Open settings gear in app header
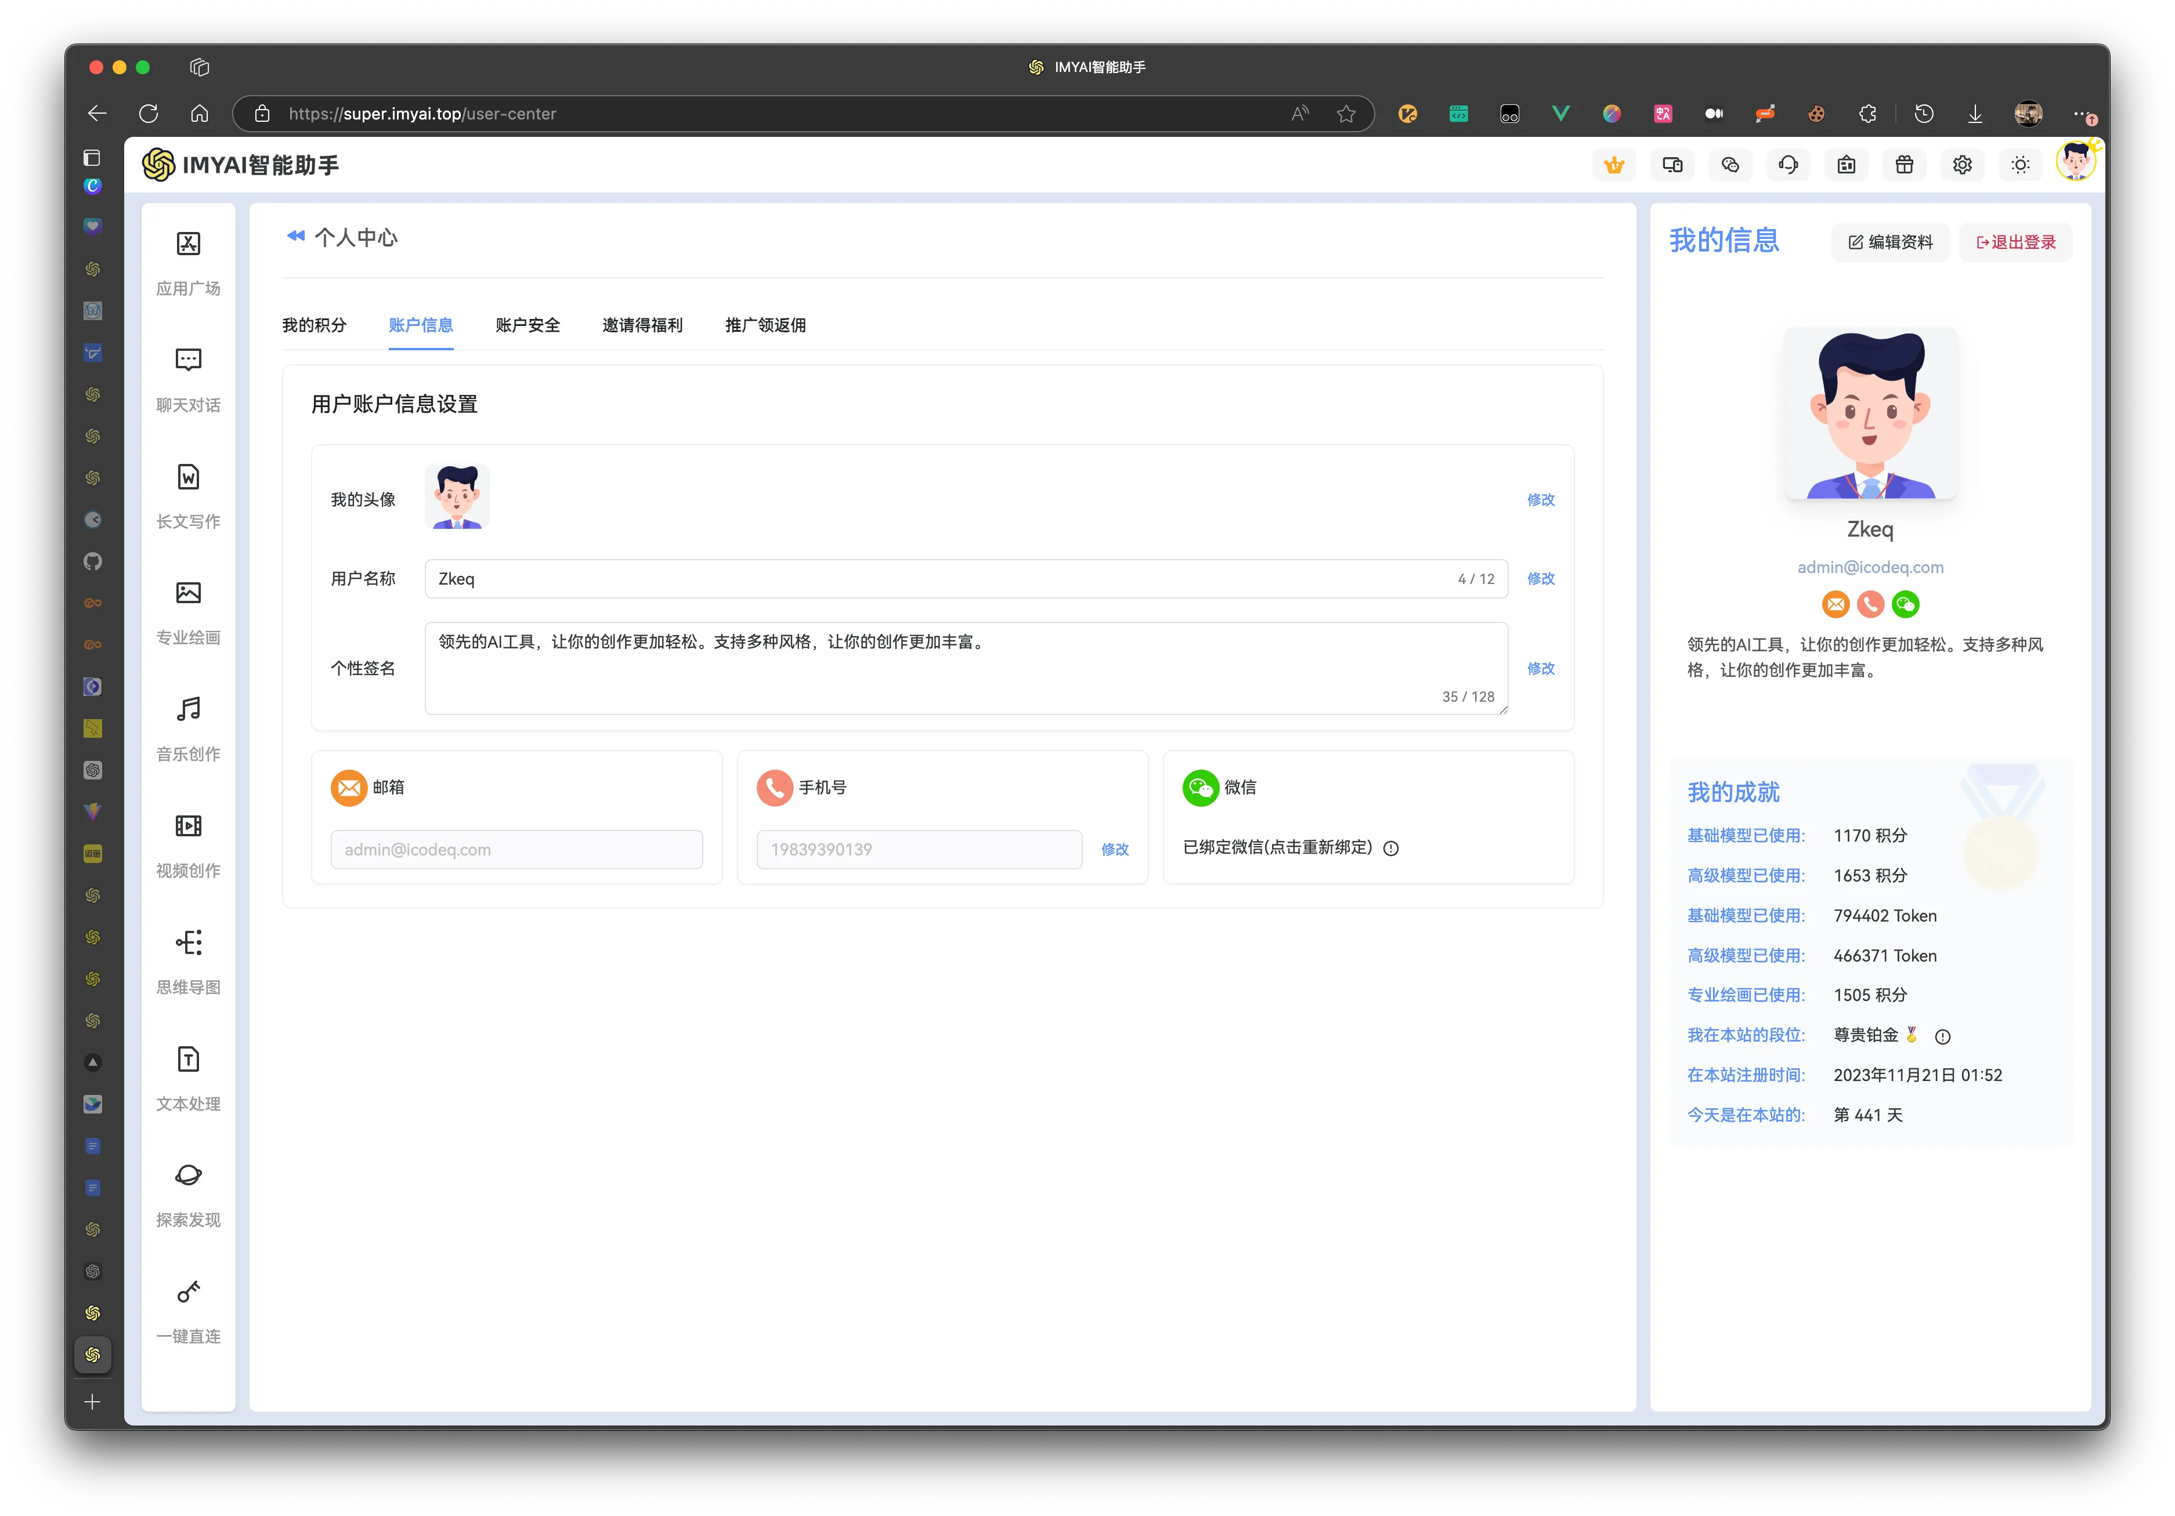 [1962, 165]
